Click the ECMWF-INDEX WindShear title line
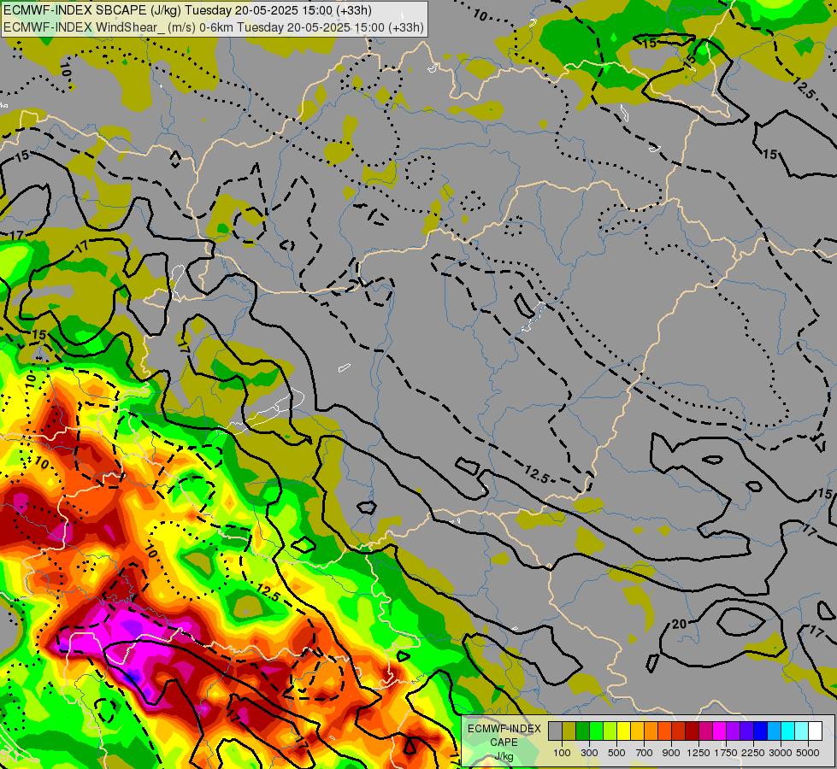The width and height of the screenshot is (837, 769). tap(214, 27)
